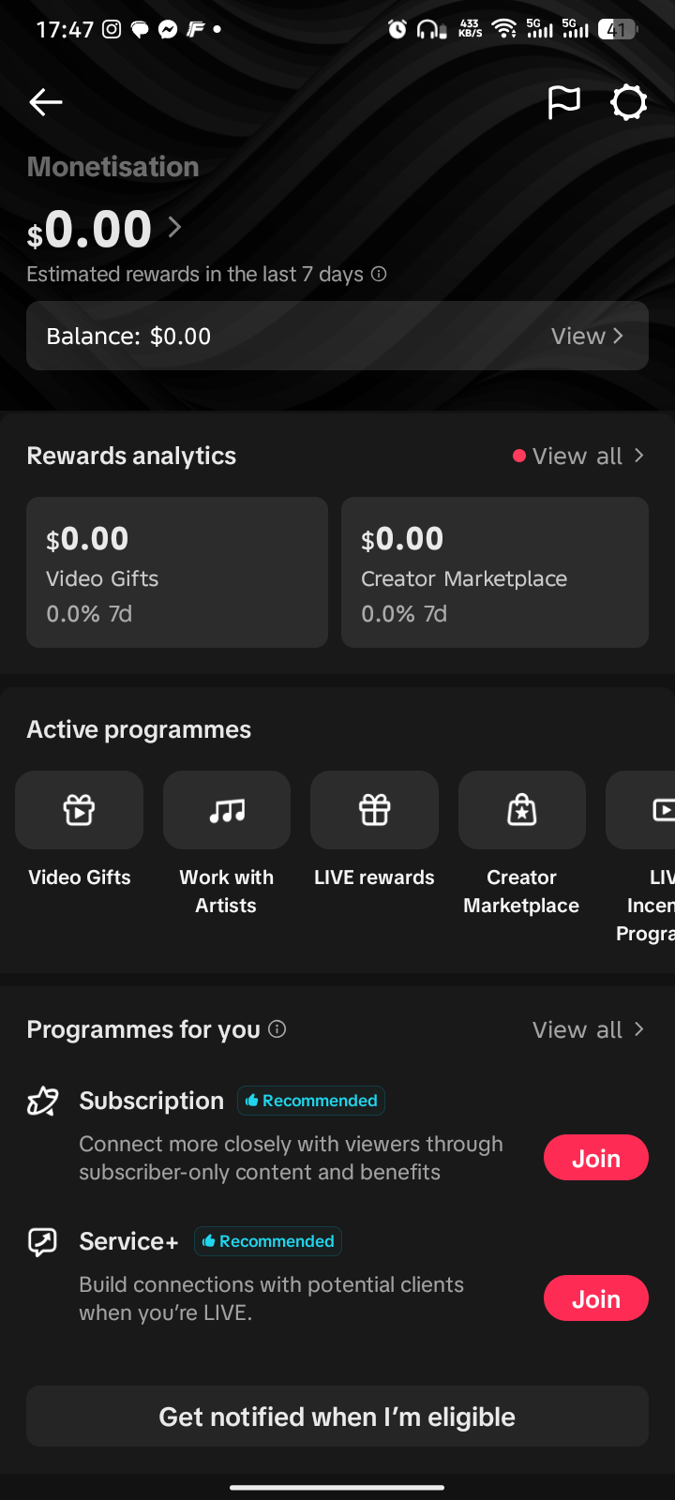This screenshot has height=1500, width=675.
Task: Open the flag report icon
Action: coord(563,102)
